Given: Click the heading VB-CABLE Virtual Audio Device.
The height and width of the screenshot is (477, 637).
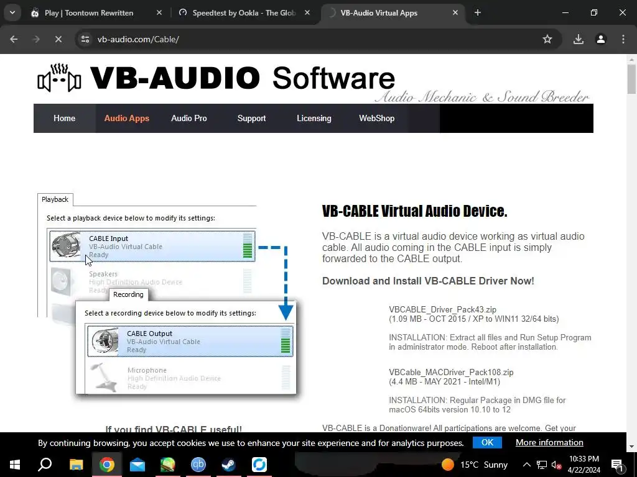Looking at the screenshot, I should point(414,211).
